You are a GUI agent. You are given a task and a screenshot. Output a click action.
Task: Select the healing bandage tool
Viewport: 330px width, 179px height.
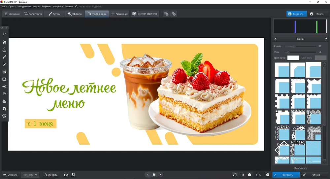(4, 42)
